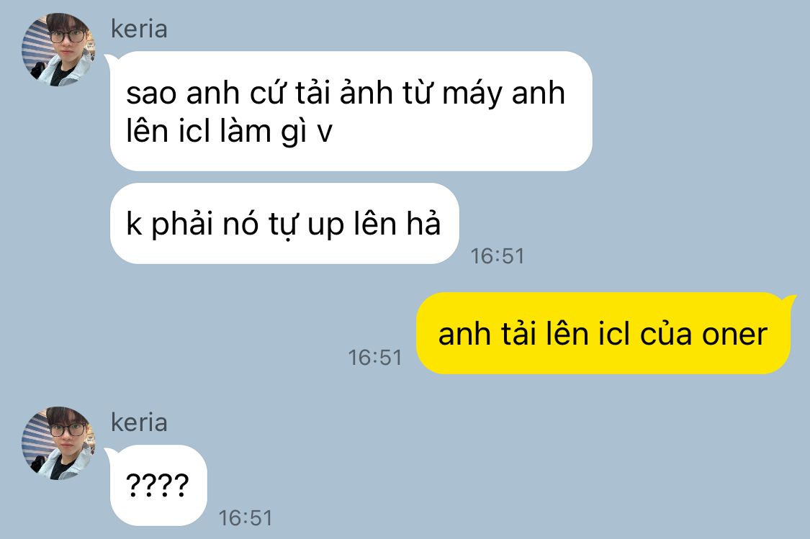Tap keria's avatar next to "????" message

(x=58, y=443)
